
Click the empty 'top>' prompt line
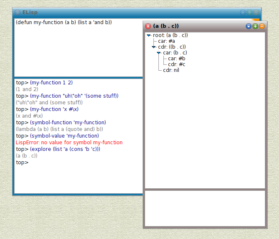[22, 163]
